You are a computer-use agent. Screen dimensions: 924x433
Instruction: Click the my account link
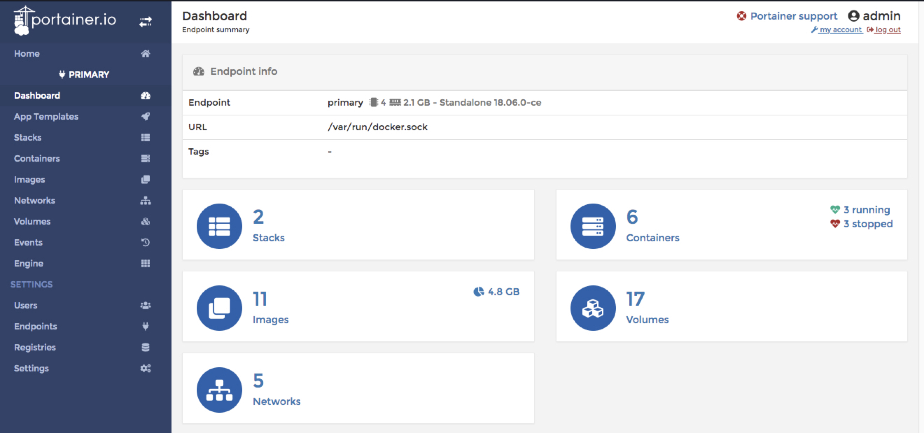840,30
